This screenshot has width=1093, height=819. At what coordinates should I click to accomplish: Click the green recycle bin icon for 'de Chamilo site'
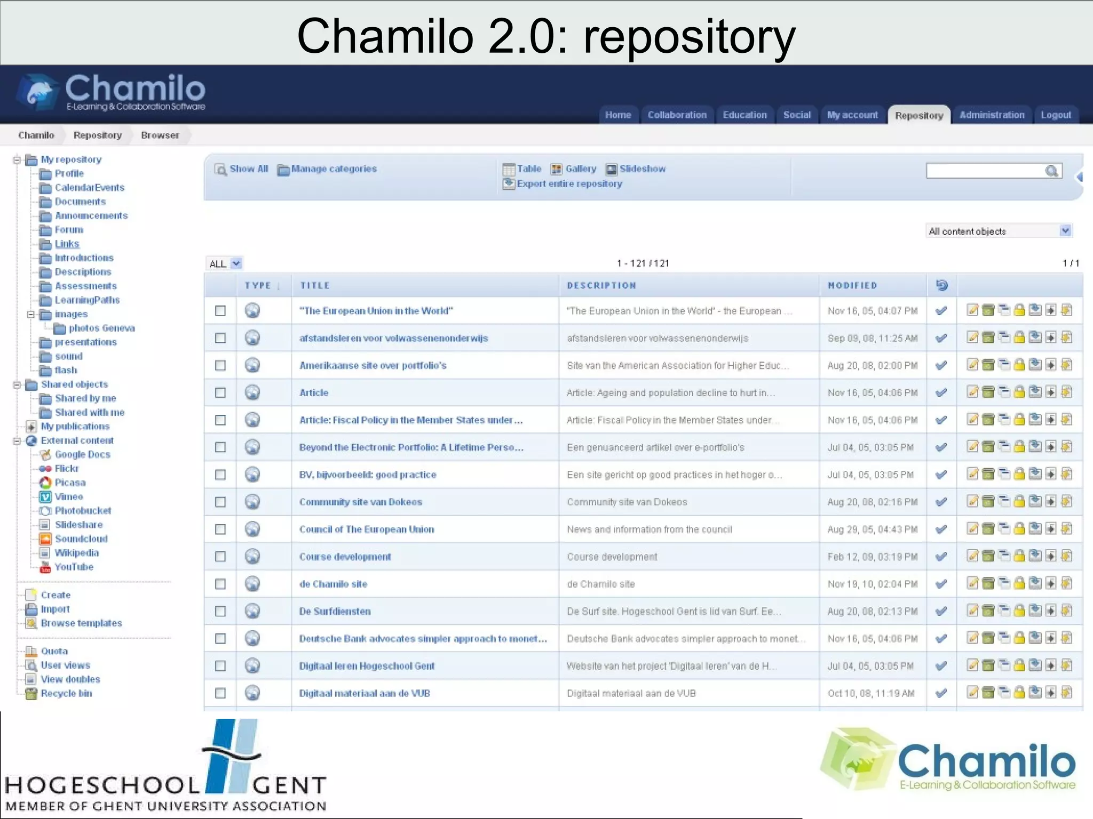[988, 583]
